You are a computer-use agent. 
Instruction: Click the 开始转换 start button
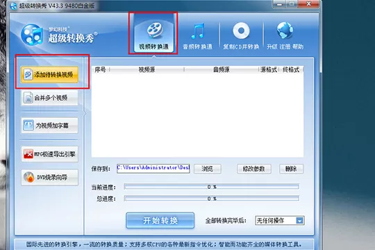160,220
